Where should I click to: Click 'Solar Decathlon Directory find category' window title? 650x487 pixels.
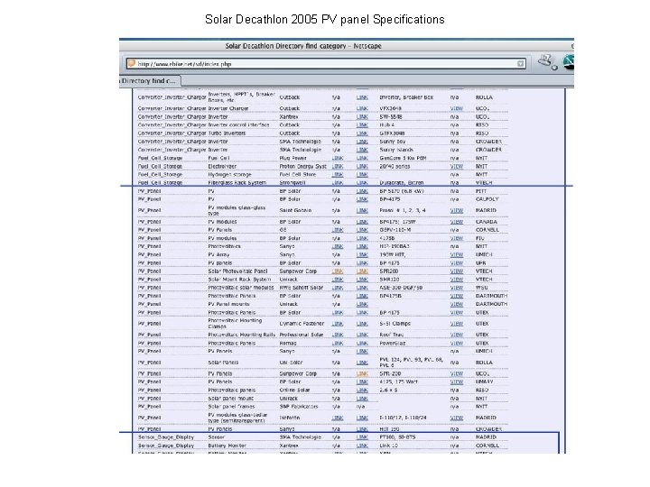tap(285, 46)
